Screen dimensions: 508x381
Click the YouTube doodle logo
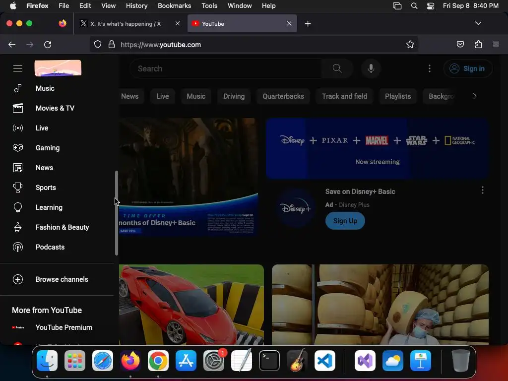point(58,68)
